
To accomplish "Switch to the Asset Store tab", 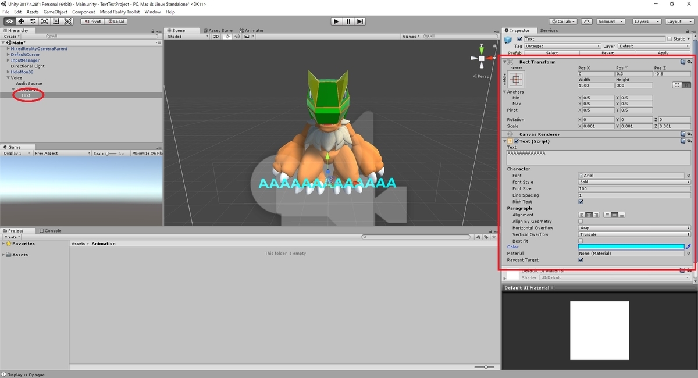I will (x=218, y=30).
